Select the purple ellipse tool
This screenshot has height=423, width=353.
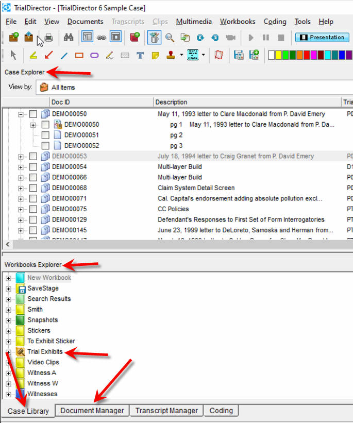(94, 56)
